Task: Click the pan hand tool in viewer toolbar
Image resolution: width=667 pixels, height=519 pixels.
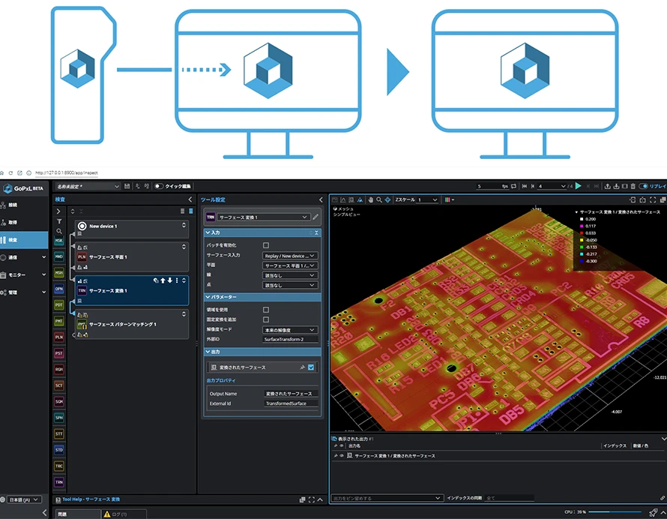Action: pyautogui.click(x=369, y=199)
